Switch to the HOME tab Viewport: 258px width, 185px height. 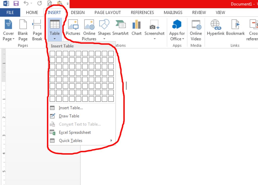coord(32,13)
